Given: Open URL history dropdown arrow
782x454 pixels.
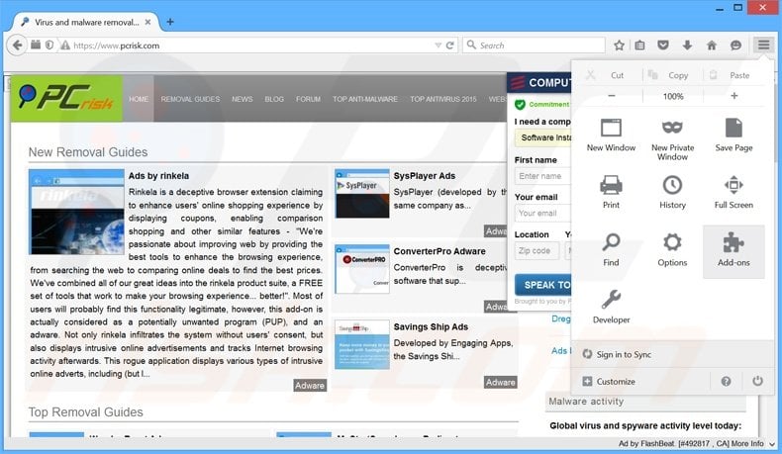Looking at the screenshot, I should pos(438,45).
